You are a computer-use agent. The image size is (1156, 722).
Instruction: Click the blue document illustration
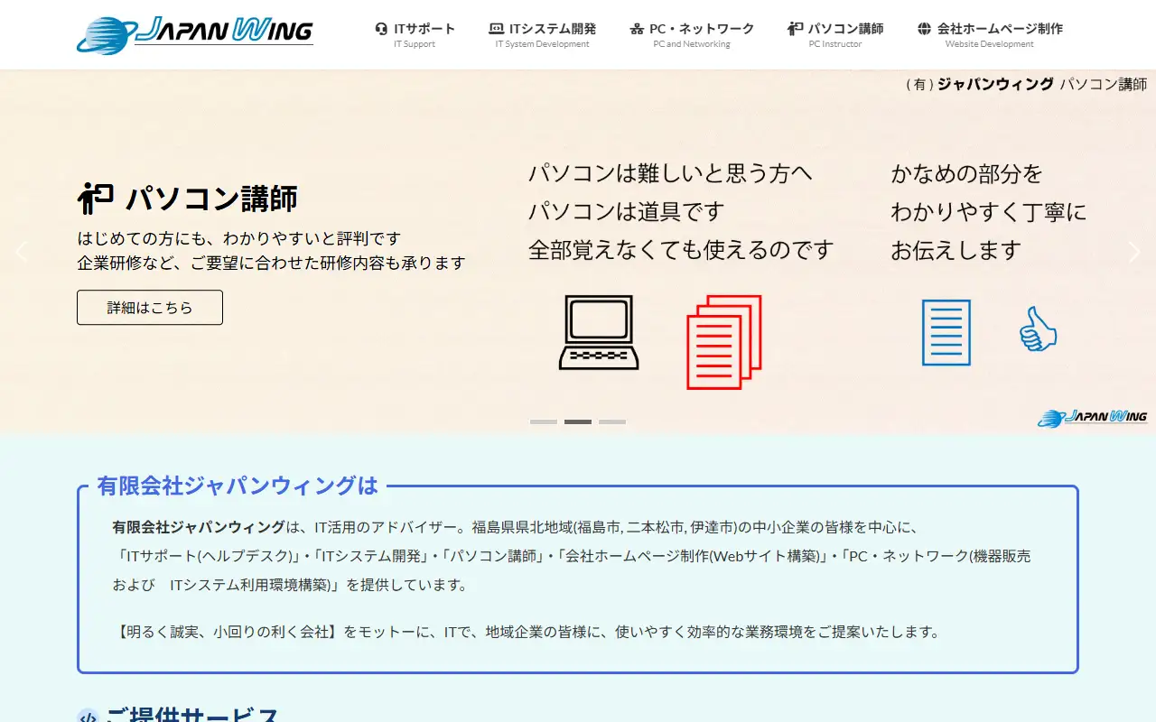coord(946,333)
